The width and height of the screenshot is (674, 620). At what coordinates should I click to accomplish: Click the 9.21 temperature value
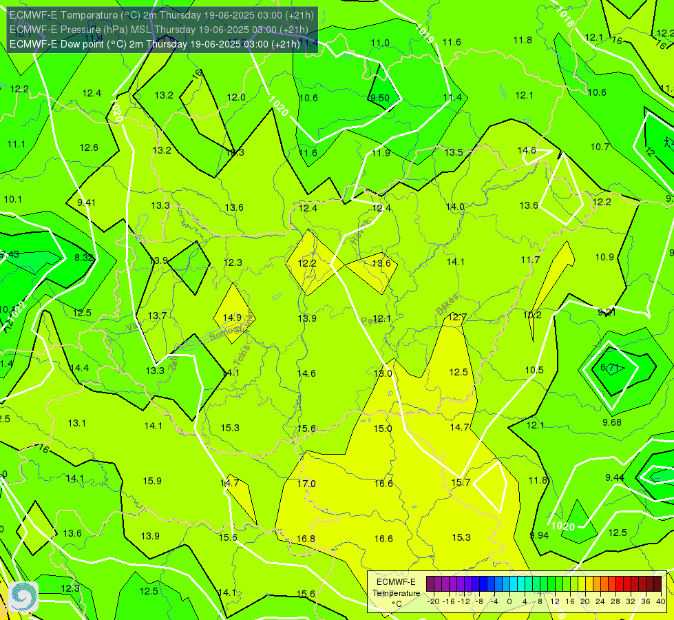607,312
